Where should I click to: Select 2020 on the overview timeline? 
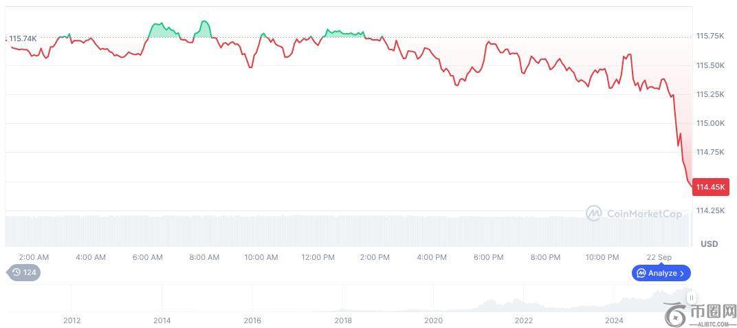[x=433, y=320]
